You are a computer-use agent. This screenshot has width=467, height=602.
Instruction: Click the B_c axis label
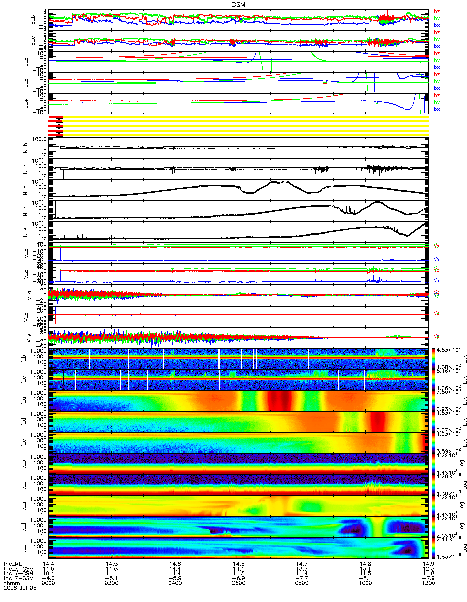pos(32,41)
